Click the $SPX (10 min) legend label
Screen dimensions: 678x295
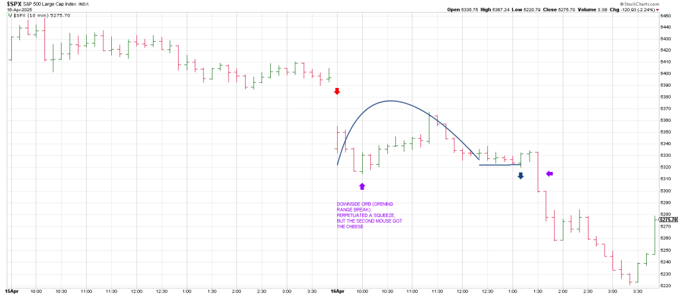tap(32, 16)
